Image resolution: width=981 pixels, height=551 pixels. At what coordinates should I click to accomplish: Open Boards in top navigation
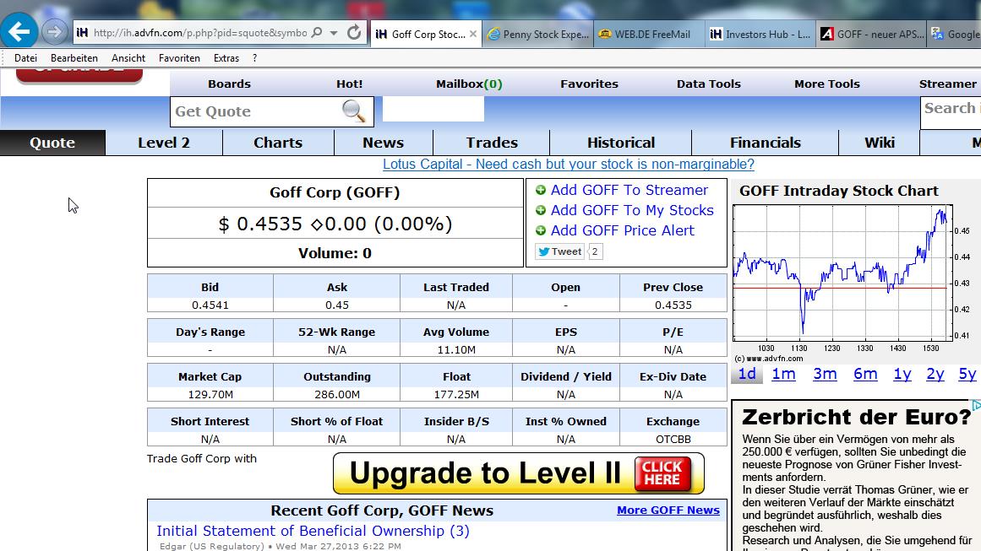(229, 84)
